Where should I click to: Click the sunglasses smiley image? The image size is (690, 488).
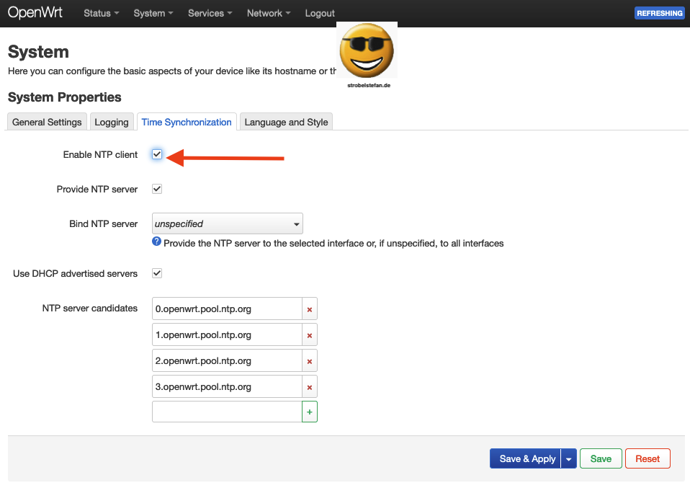coord(367,52)
